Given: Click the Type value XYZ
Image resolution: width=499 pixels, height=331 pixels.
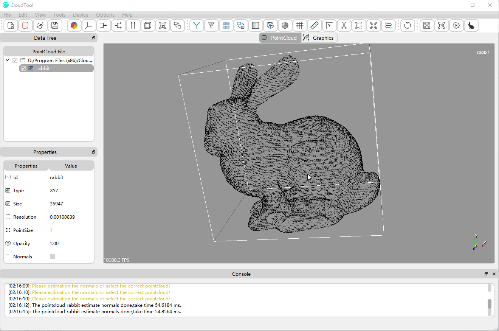Looking at the screenshot, I should (x=54, y=191).
